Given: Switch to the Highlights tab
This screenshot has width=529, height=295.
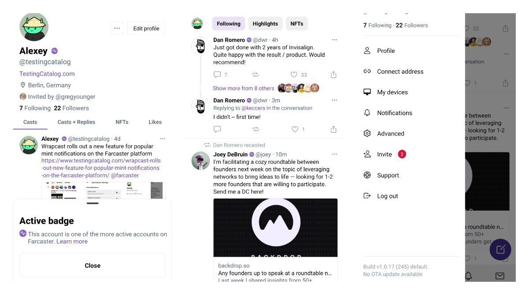Looking at the screenshot, I should 265,23.
